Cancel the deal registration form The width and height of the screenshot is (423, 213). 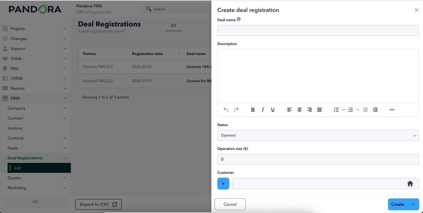click(230, 205)
